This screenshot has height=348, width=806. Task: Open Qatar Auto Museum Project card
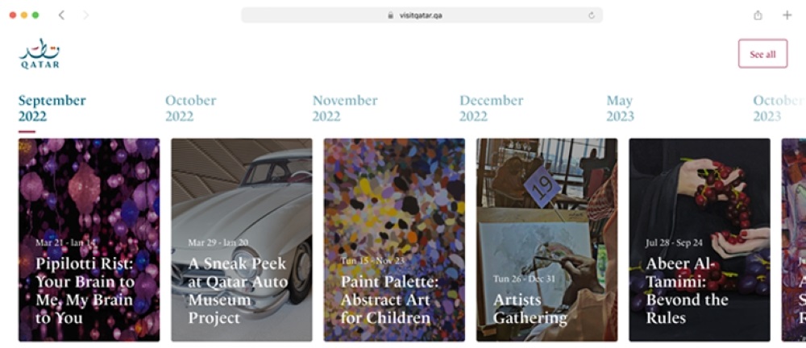tap(241, 240)
